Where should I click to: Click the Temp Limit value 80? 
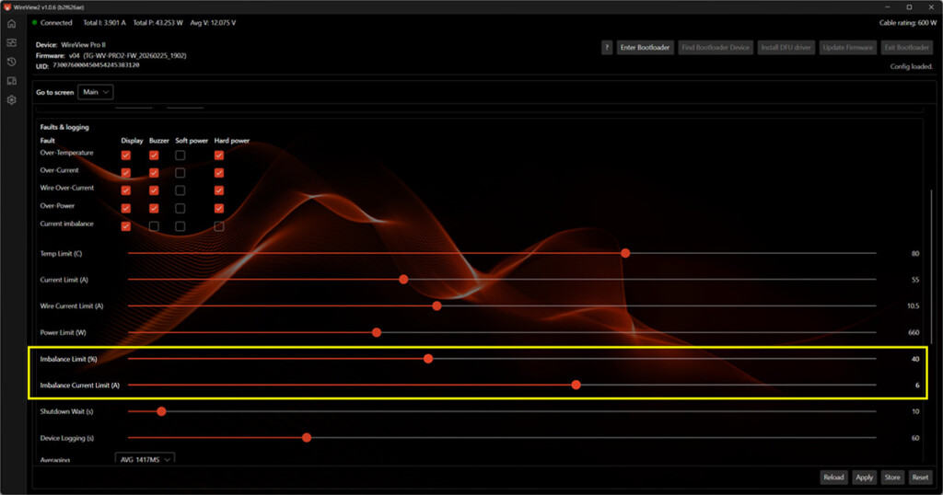pyautogui.click(x=915, y=254)
